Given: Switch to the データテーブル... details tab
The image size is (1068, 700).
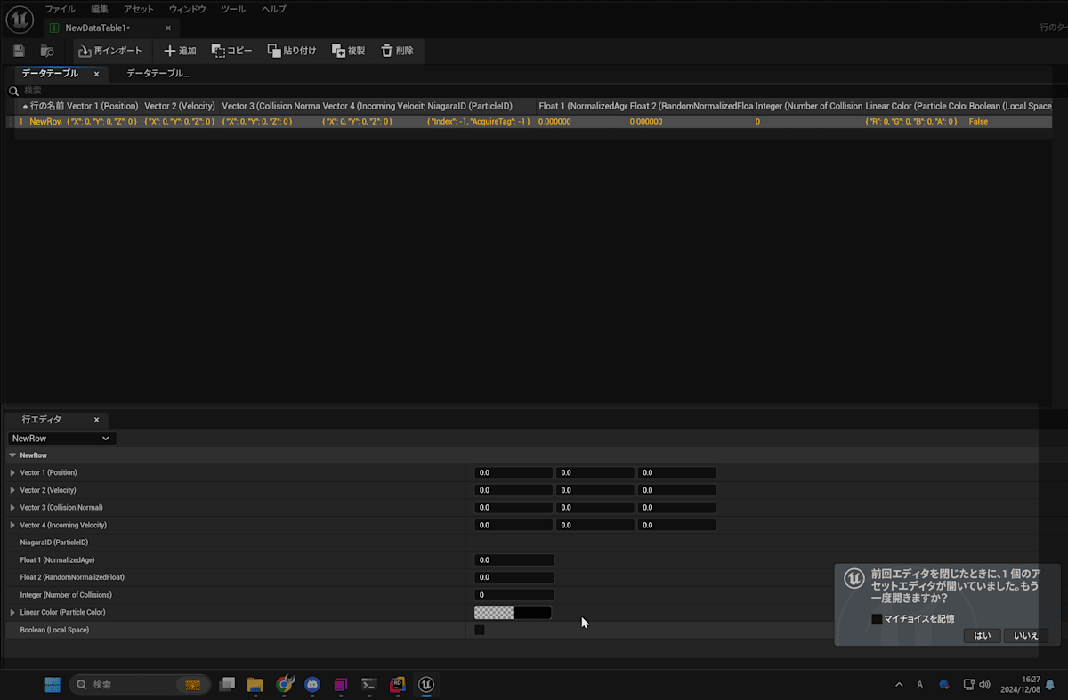Looking at the screenshot, I should point(158,74).
